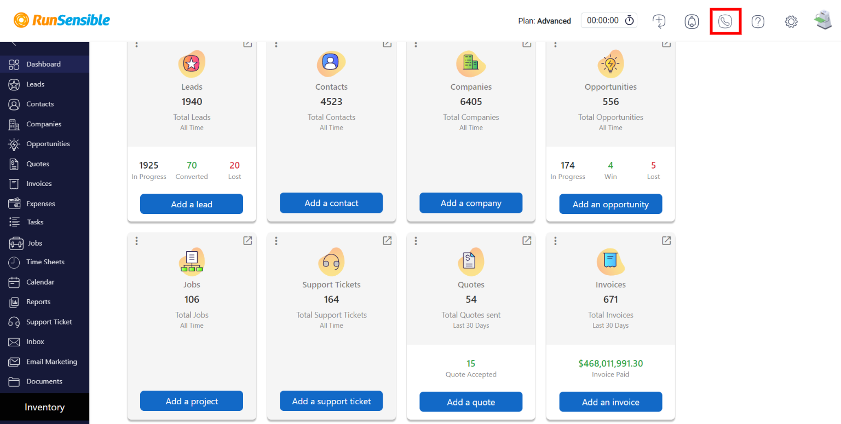The width and height of the screenshot is (841, 424).
Task: Click the Contacts icon in sidebar
Action: 14,104
